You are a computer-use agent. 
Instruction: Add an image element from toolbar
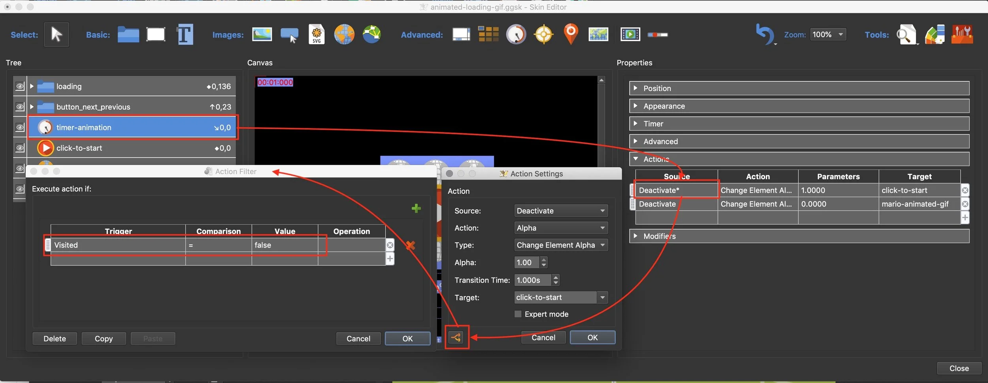coord(262,34)
